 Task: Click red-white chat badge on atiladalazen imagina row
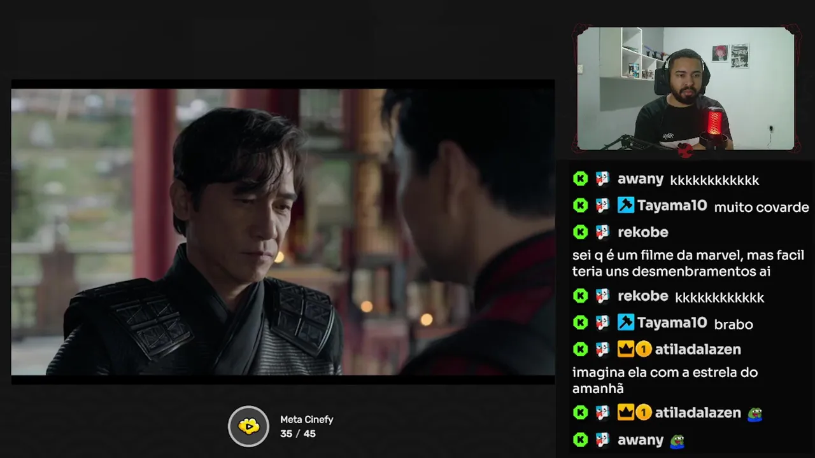point(602,349)
